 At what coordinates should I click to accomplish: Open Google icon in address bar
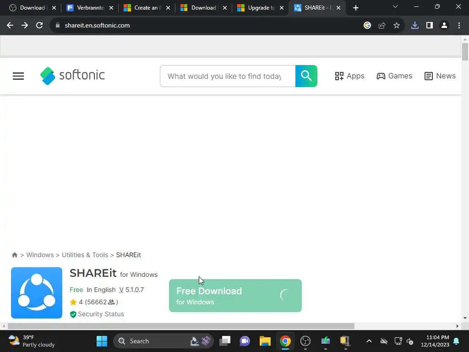[367, 26]
